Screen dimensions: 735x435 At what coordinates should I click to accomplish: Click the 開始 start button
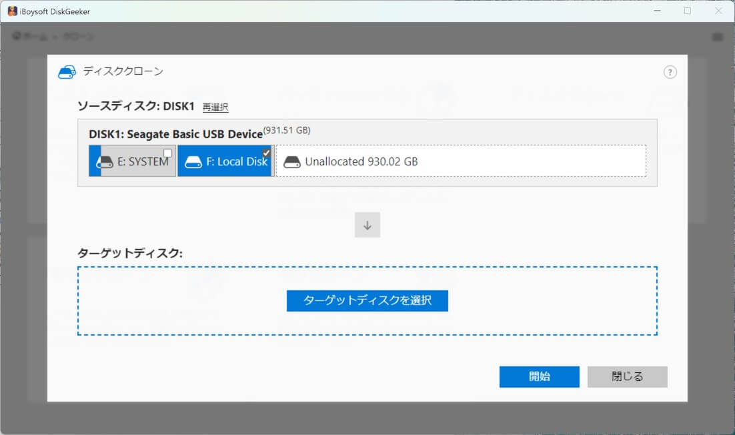click(539, 376)
